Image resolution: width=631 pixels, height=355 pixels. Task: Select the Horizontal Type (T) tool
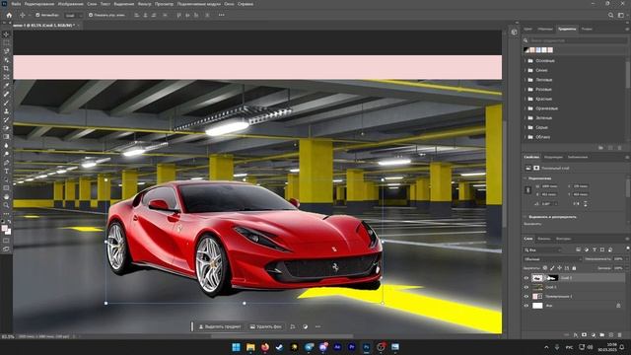pos(6,171)
